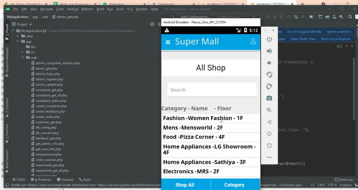
Task: Open the user profile icon in Super Mall
Action: coord(253,42)
